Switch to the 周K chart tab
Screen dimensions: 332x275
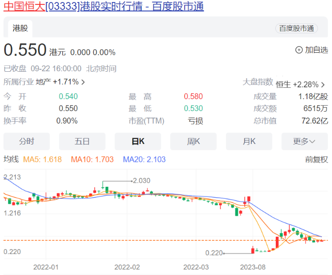pos(193,141)
